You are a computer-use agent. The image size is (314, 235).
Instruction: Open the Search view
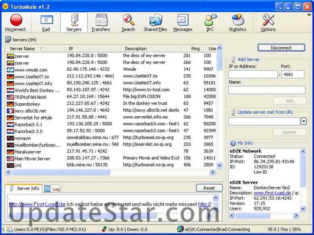click(x=128, y=23)
